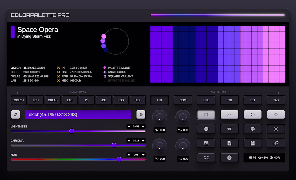Increase hue with the up arrow
The image size is (296, 180).
pos(129,155)
